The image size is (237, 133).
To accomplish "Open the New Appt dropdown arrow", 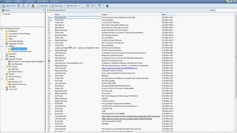I will [64, 6].
